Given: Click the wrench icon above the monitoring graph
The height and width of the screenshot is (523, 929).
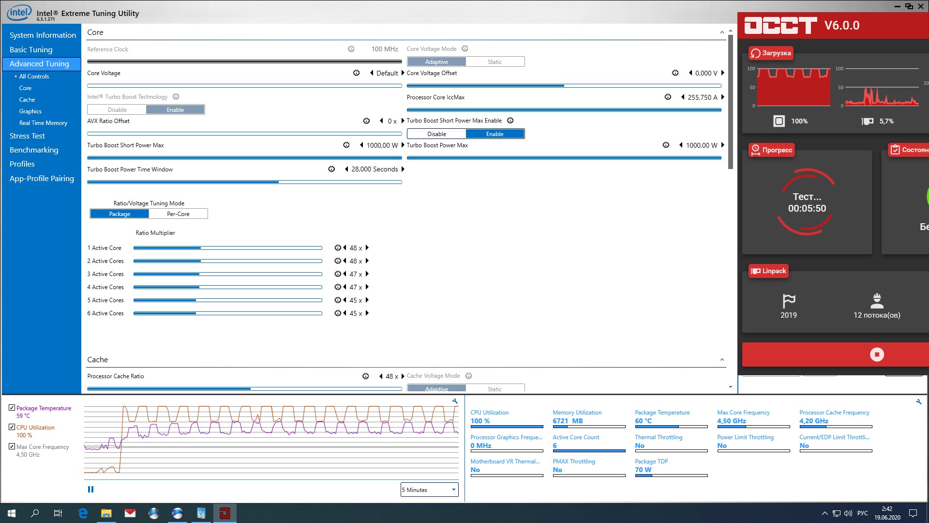Looking at the screenshot, I should (455, 401).
